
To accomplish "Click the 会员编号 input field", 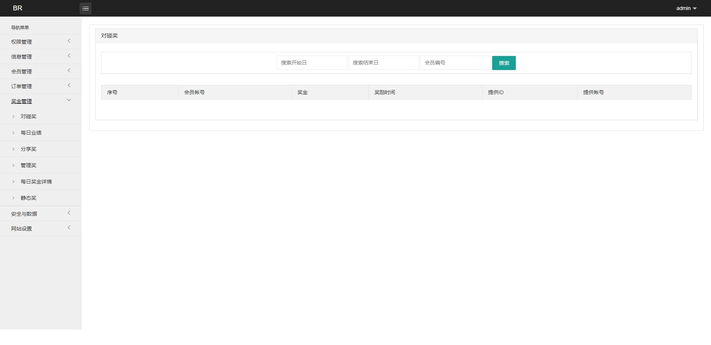I will click(x=455, y=63).
